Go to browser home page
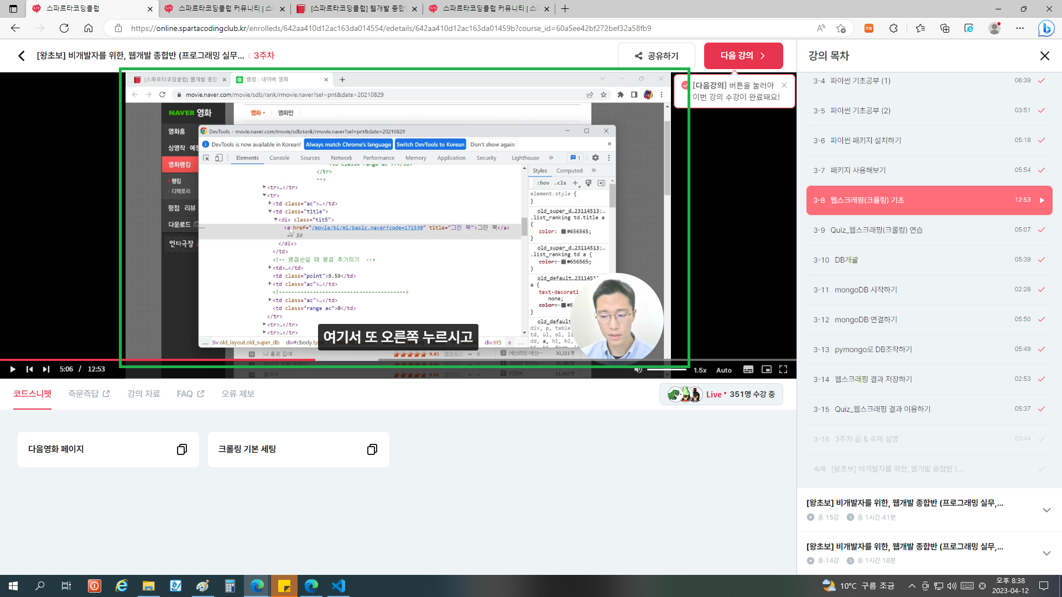 [88, 28]
